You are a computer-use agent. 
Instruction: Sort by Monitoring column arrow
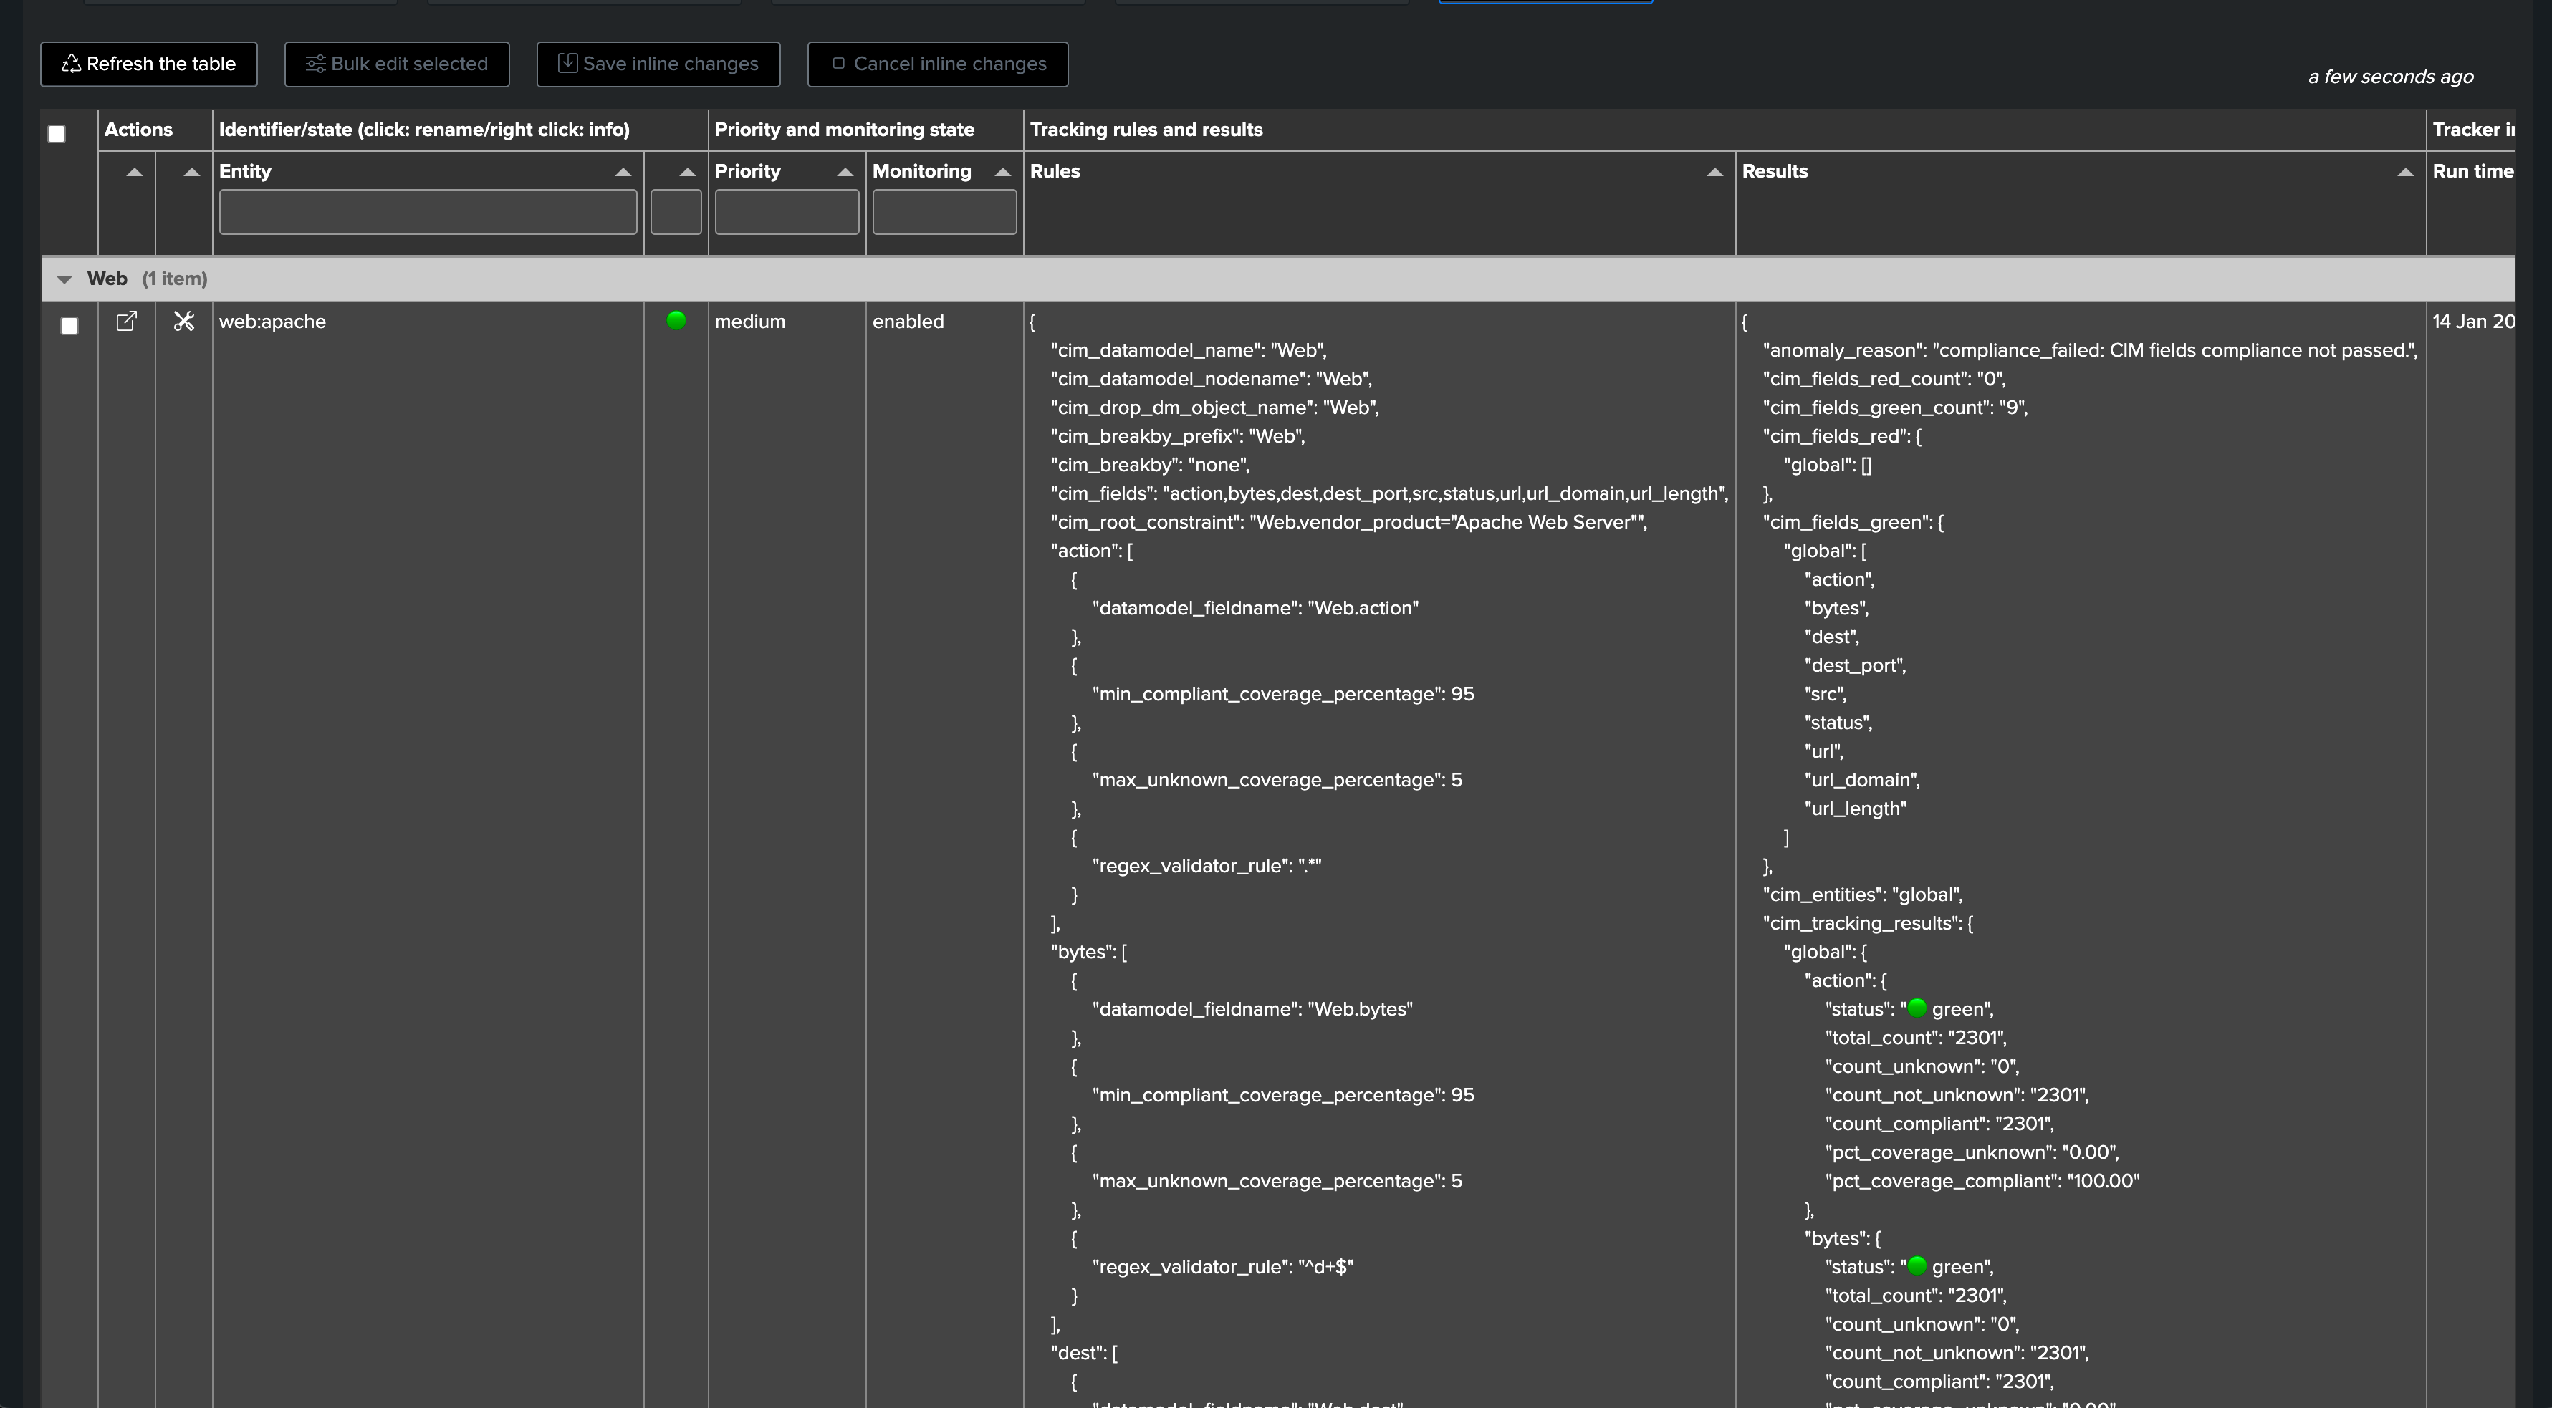(1002, 173)
